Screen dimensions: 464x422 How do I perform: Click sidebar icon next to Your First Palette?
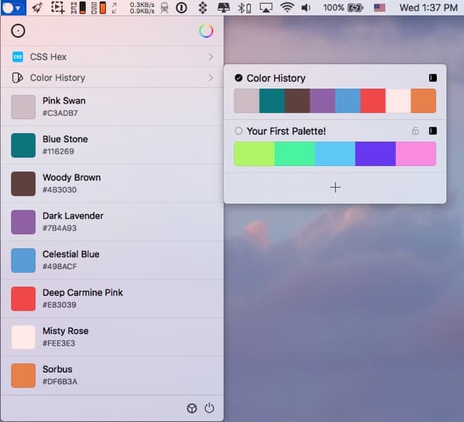[x=432, y=131]
